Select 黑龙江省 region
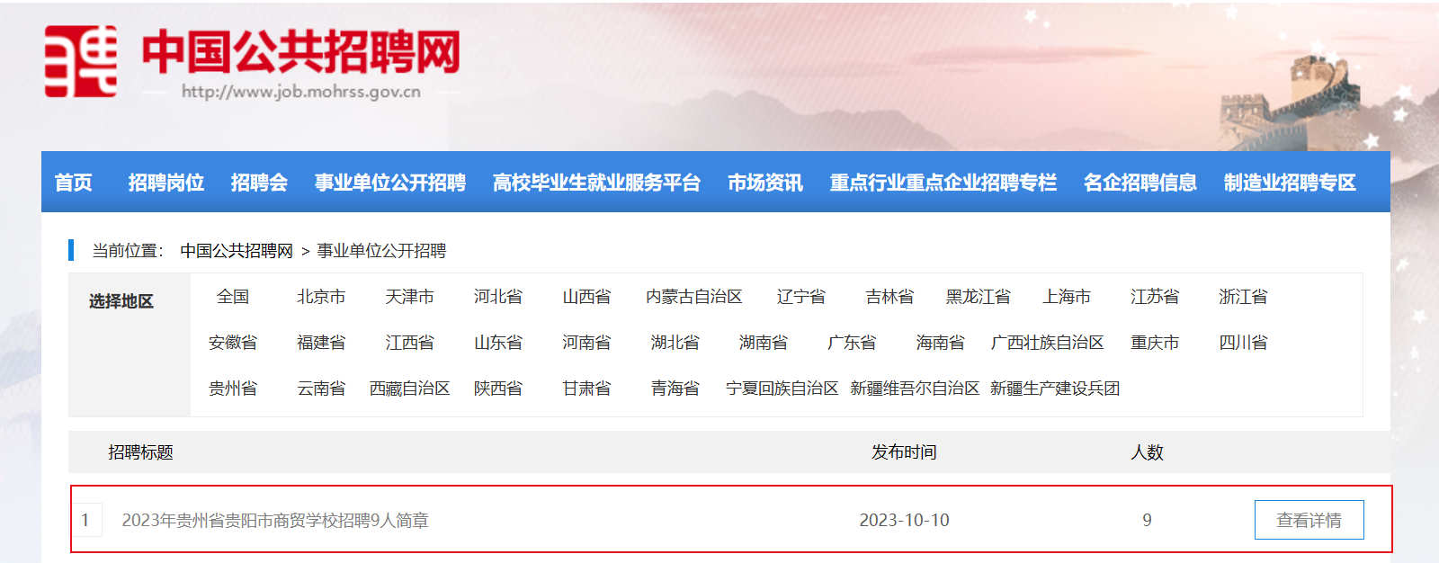The height and width of the screenshot is (563, 1439). 978,297
